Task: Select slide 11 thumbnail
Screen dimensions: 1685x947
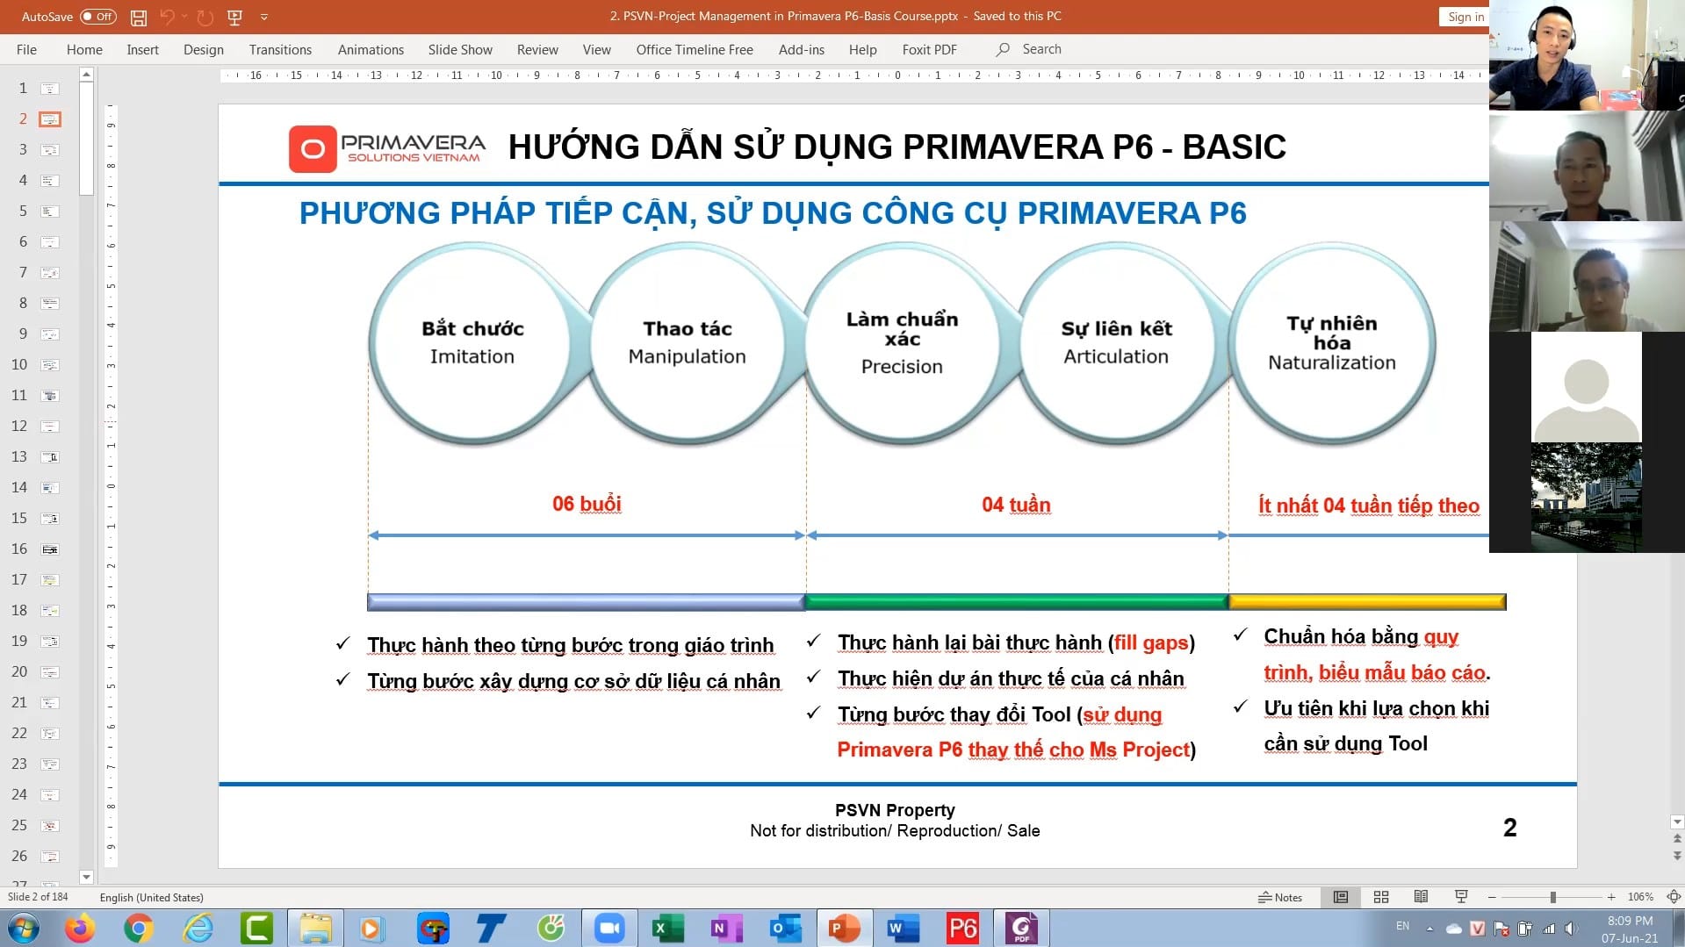Action: coord(50,396)
